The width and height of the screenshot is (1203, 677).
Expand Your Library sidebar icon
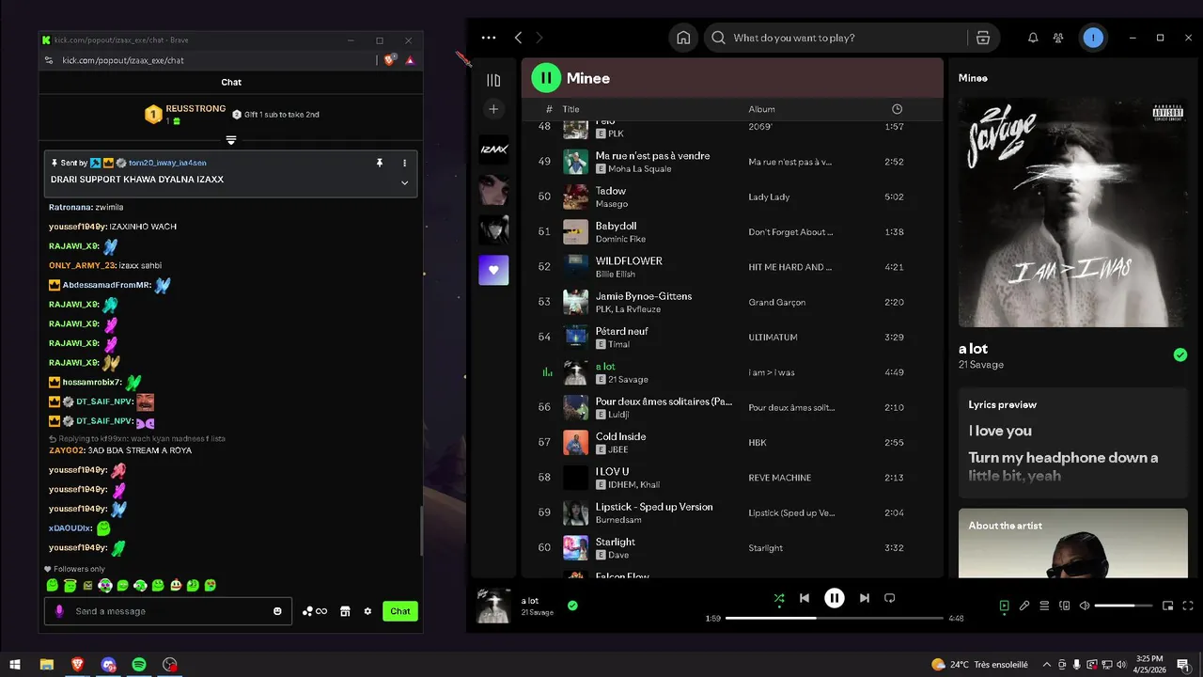click(493, 81)
